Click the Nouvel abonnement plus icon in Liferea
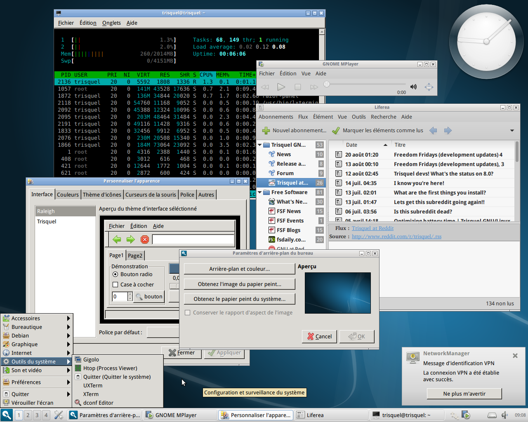 click(266, 131)
